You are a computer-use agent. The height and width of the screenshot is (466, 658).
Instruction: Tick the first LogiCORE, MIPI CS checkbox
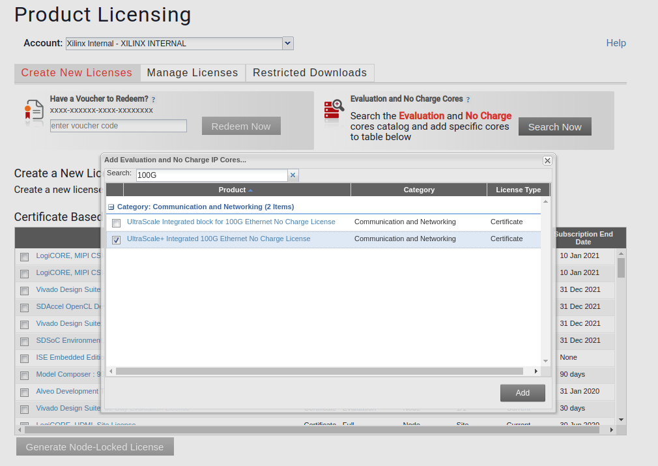(x=25, y=257)
